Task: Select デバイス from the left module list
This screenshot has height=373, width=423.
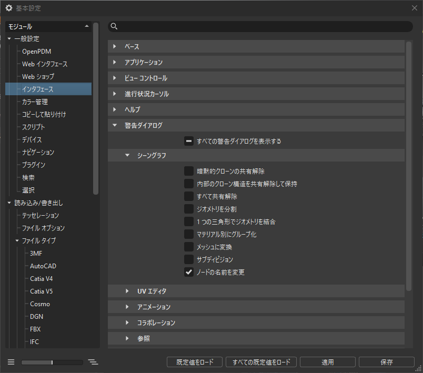Action: [34, 139]
